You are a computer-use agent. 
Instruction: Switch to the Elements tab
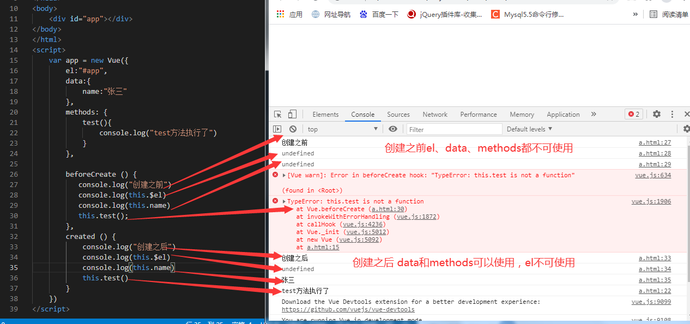pos(325,114)
